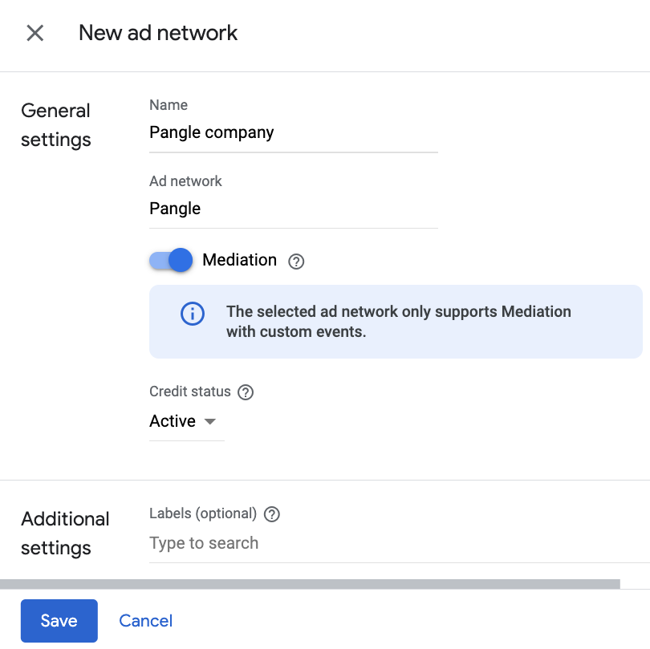The image size is (650, 649).
Task: Click the Credit status help icon
Action: click(246, 392)
